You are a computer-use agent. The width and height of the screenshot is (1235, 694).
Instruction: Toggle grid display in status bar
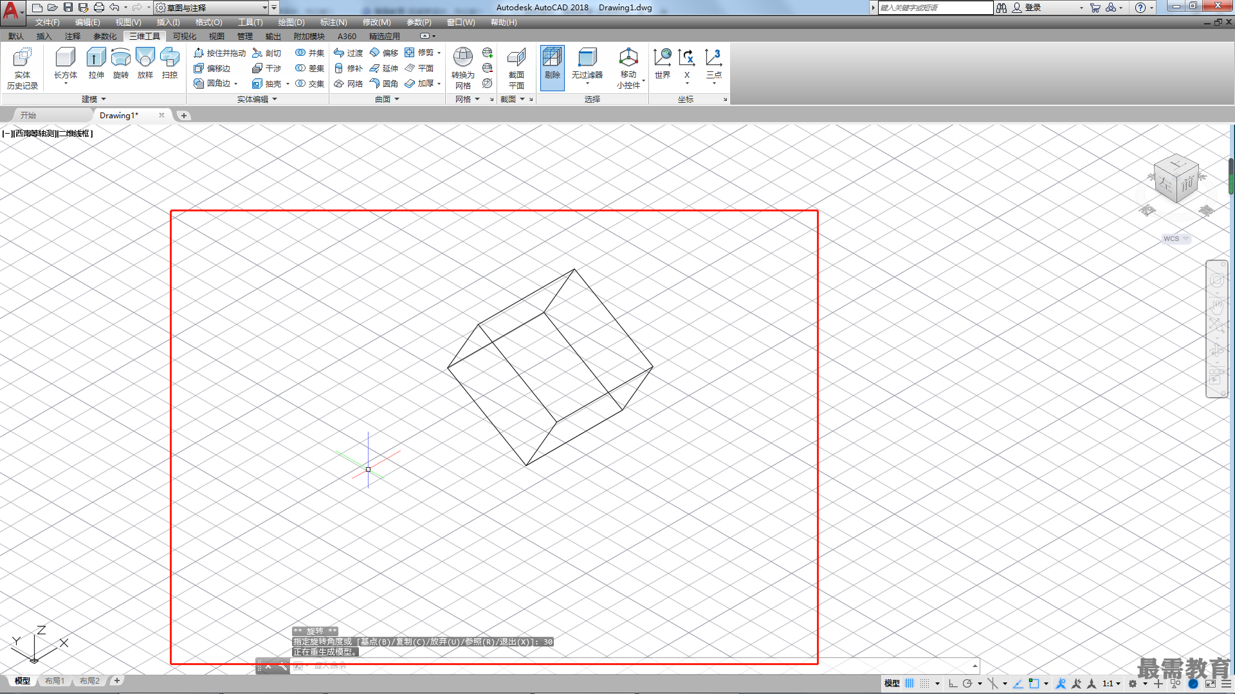point(910,683)
